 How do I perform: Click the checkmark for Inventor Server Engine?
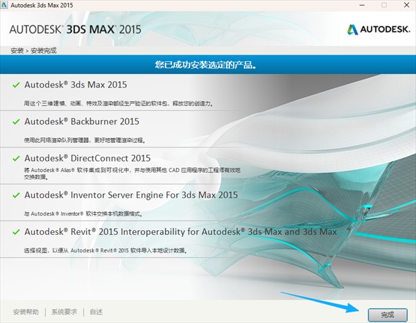point(16,195)
